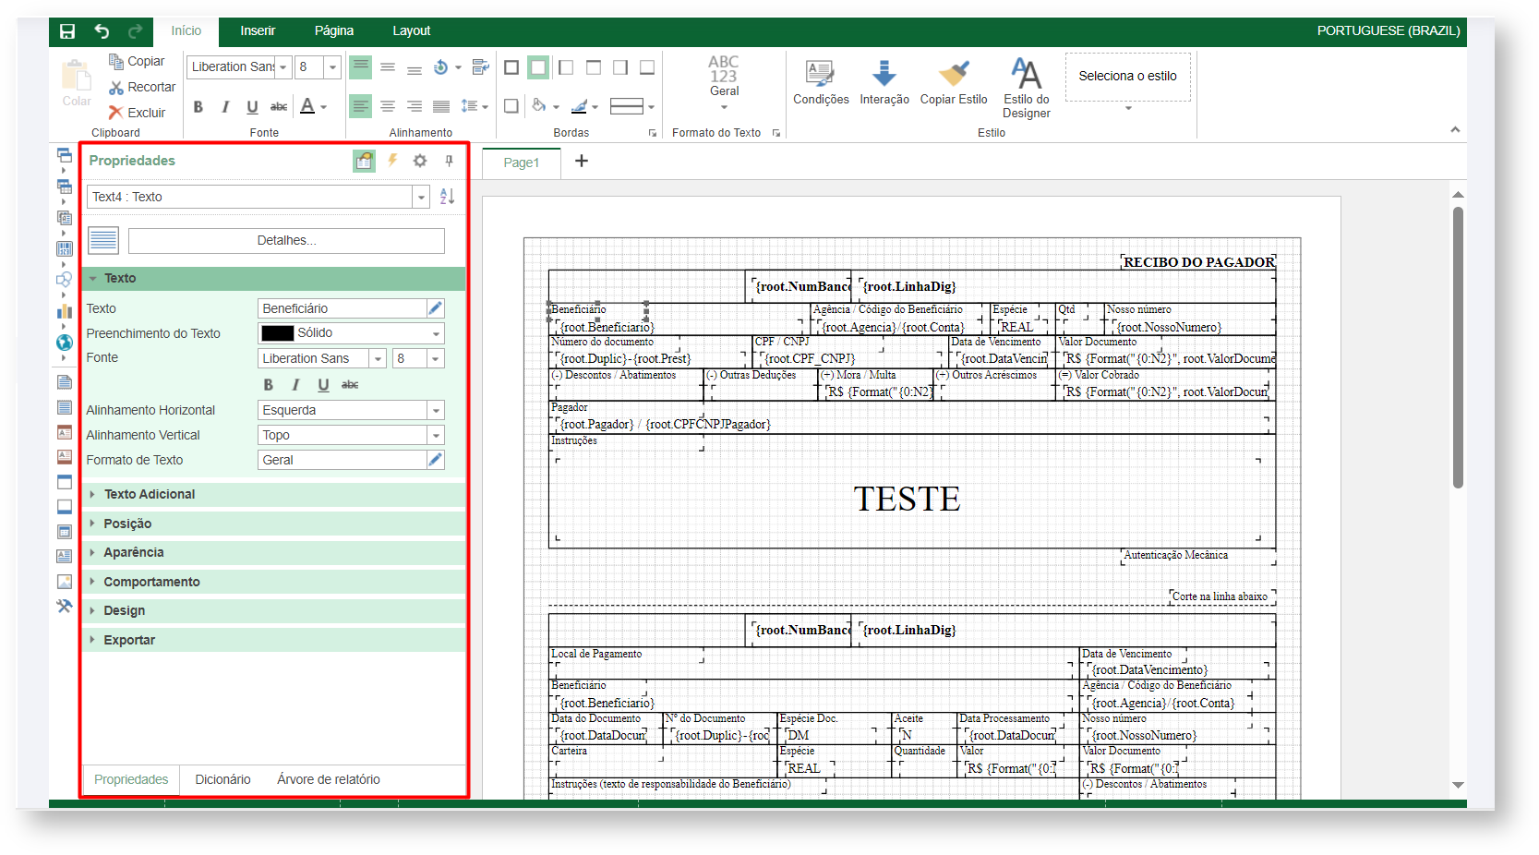Click alphabetical sort icon in Propriedades

click(x=447, y=197)
